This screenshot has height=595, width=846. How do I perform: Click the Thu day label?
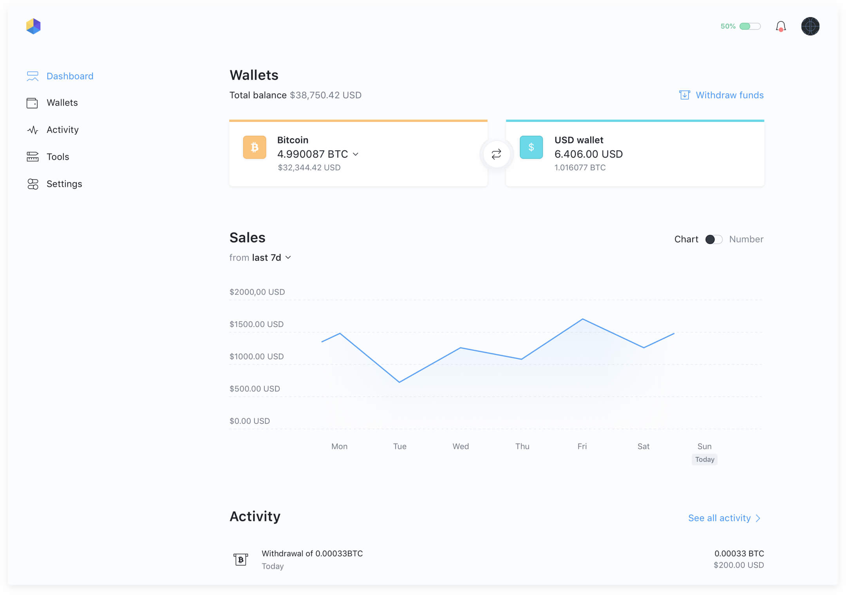click(522, 446)
